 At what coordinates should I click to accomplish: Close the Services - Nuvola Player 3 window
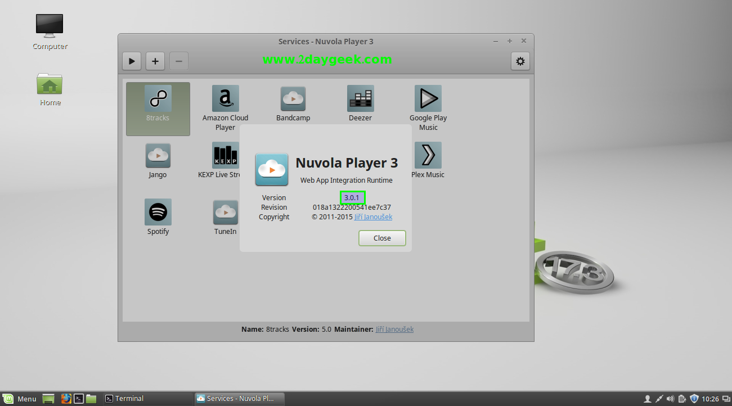(x=524, y=41)
